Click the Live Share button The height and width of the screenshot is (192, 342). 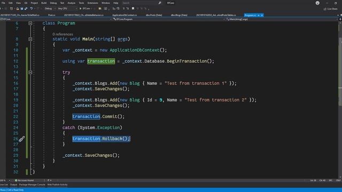331,9
